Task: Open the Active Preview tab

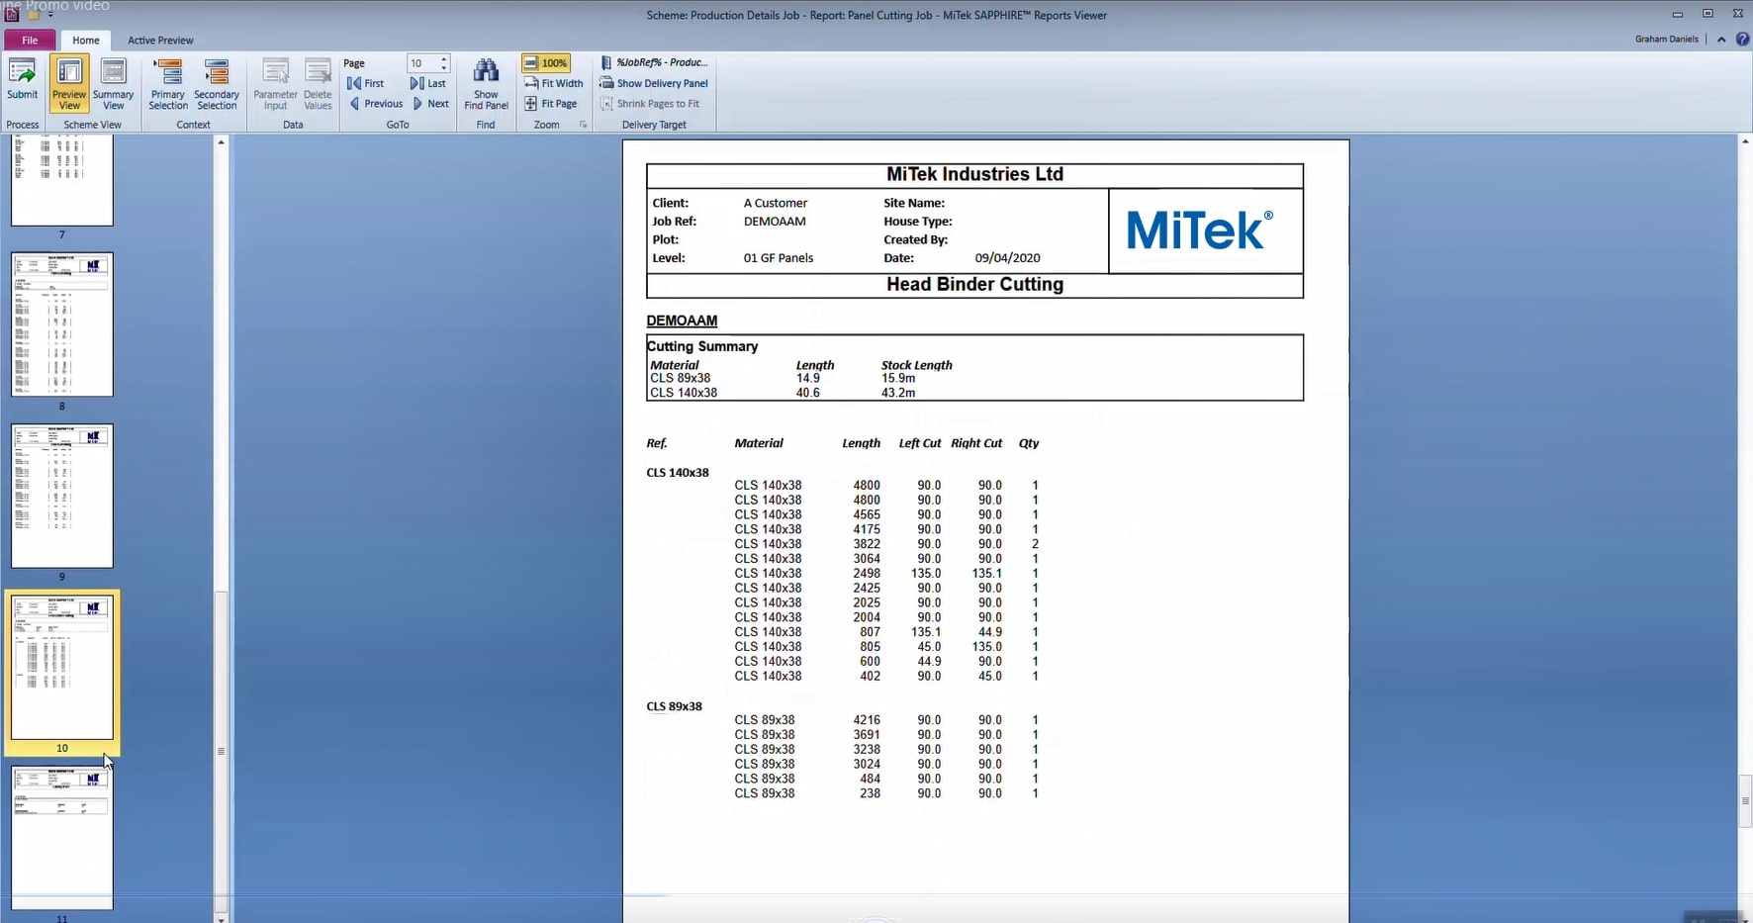Action: (160, 41)
